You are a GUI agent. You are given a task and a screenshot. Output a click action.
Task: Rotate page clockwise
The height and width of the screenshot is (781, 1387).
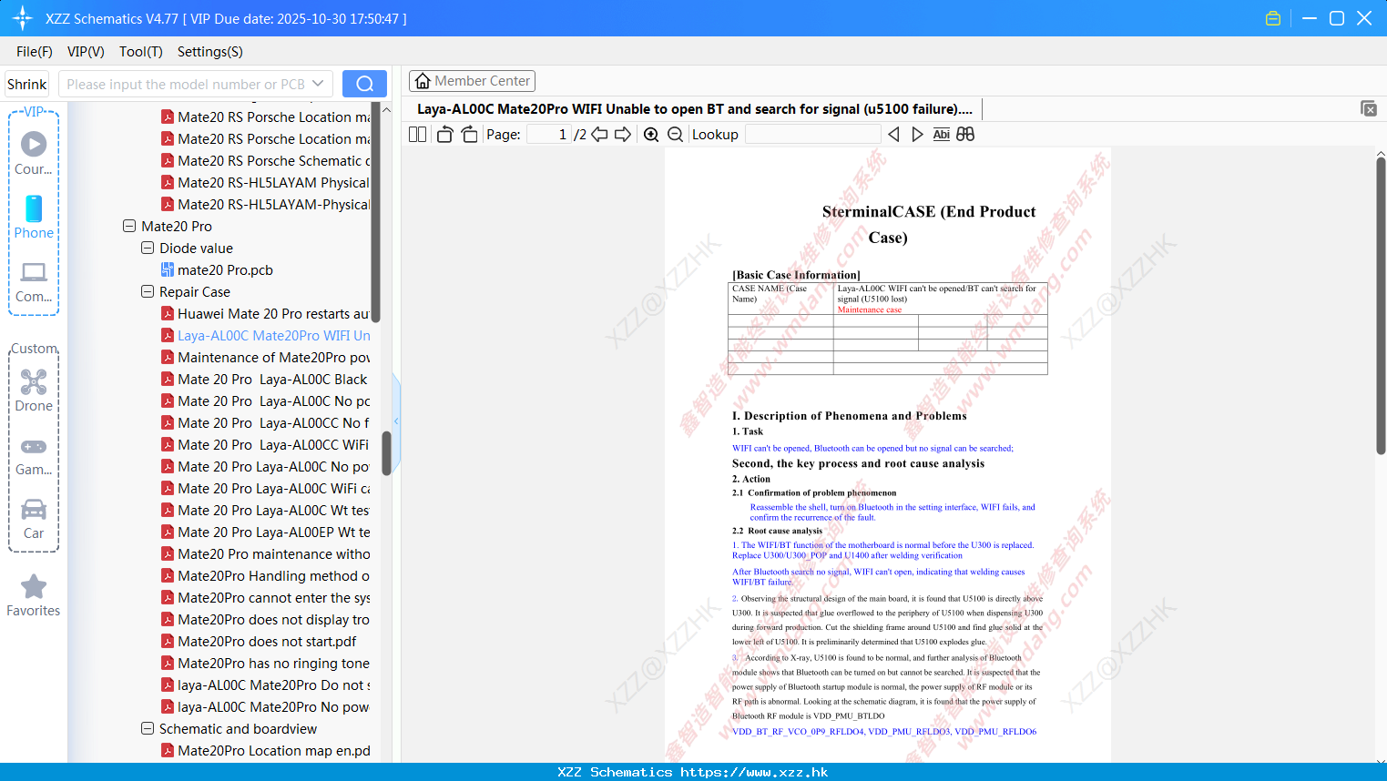[x=469, y=134]
